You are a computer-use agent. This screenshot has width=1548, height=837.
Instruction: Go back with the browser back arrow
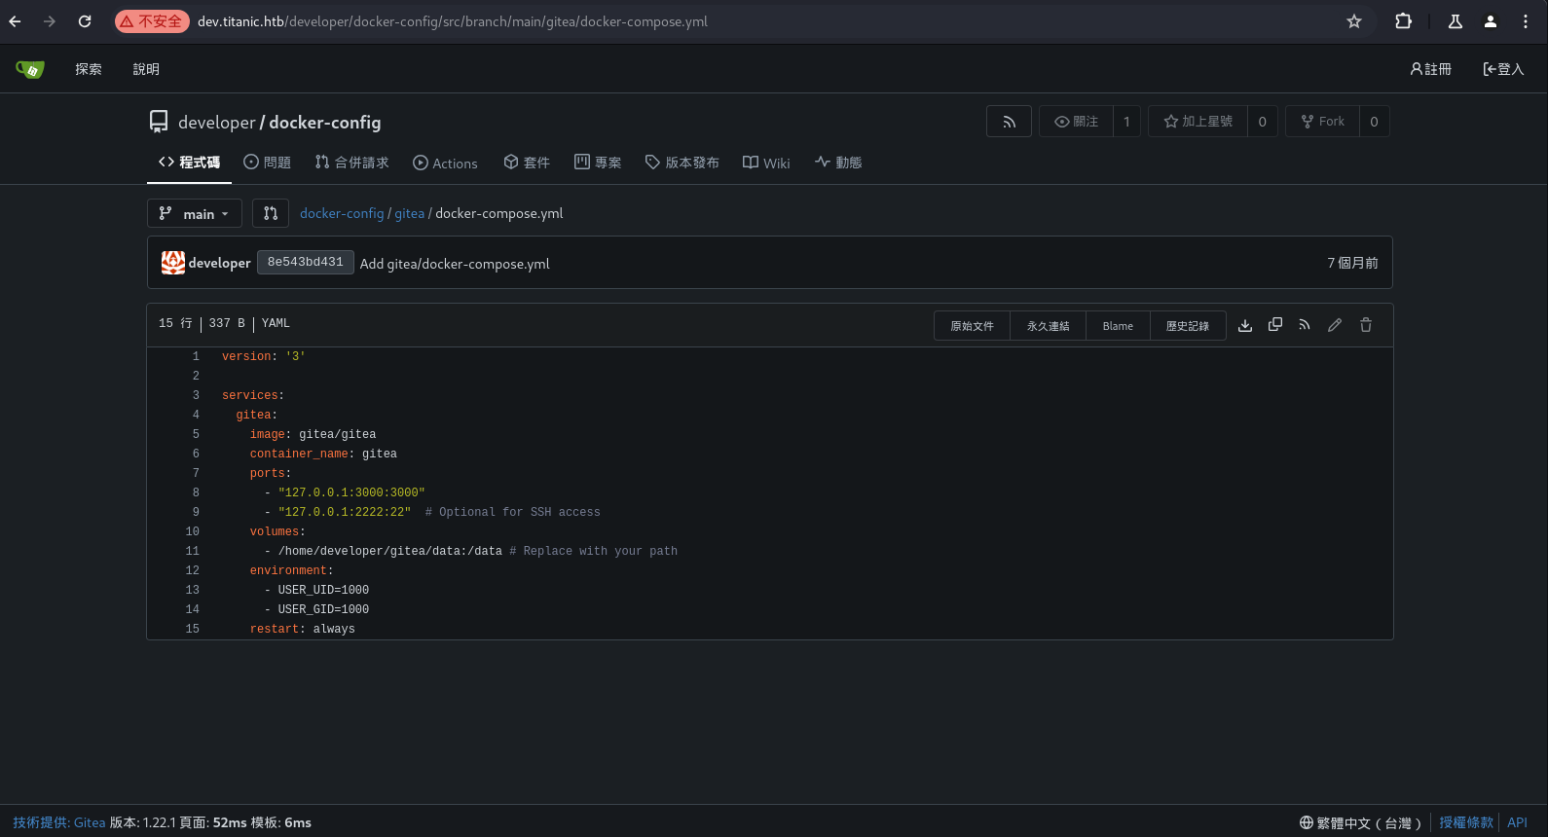[15, 21]
